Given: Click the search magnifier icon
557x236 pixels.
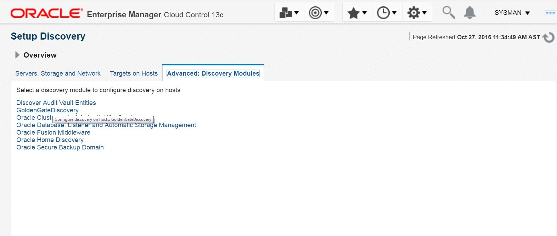Looking at the screenshot, I should 449,12.
